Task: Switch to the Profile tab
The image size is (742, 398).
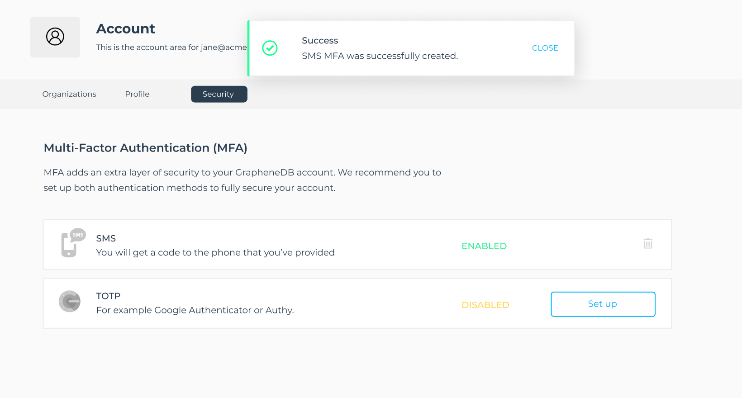Action: pos(137,94)
